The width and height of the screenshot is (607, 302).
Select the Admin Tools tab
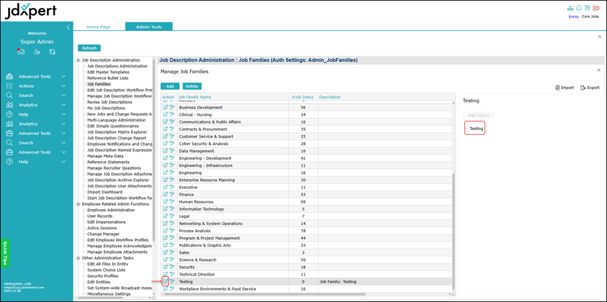(x=148, y=27)
